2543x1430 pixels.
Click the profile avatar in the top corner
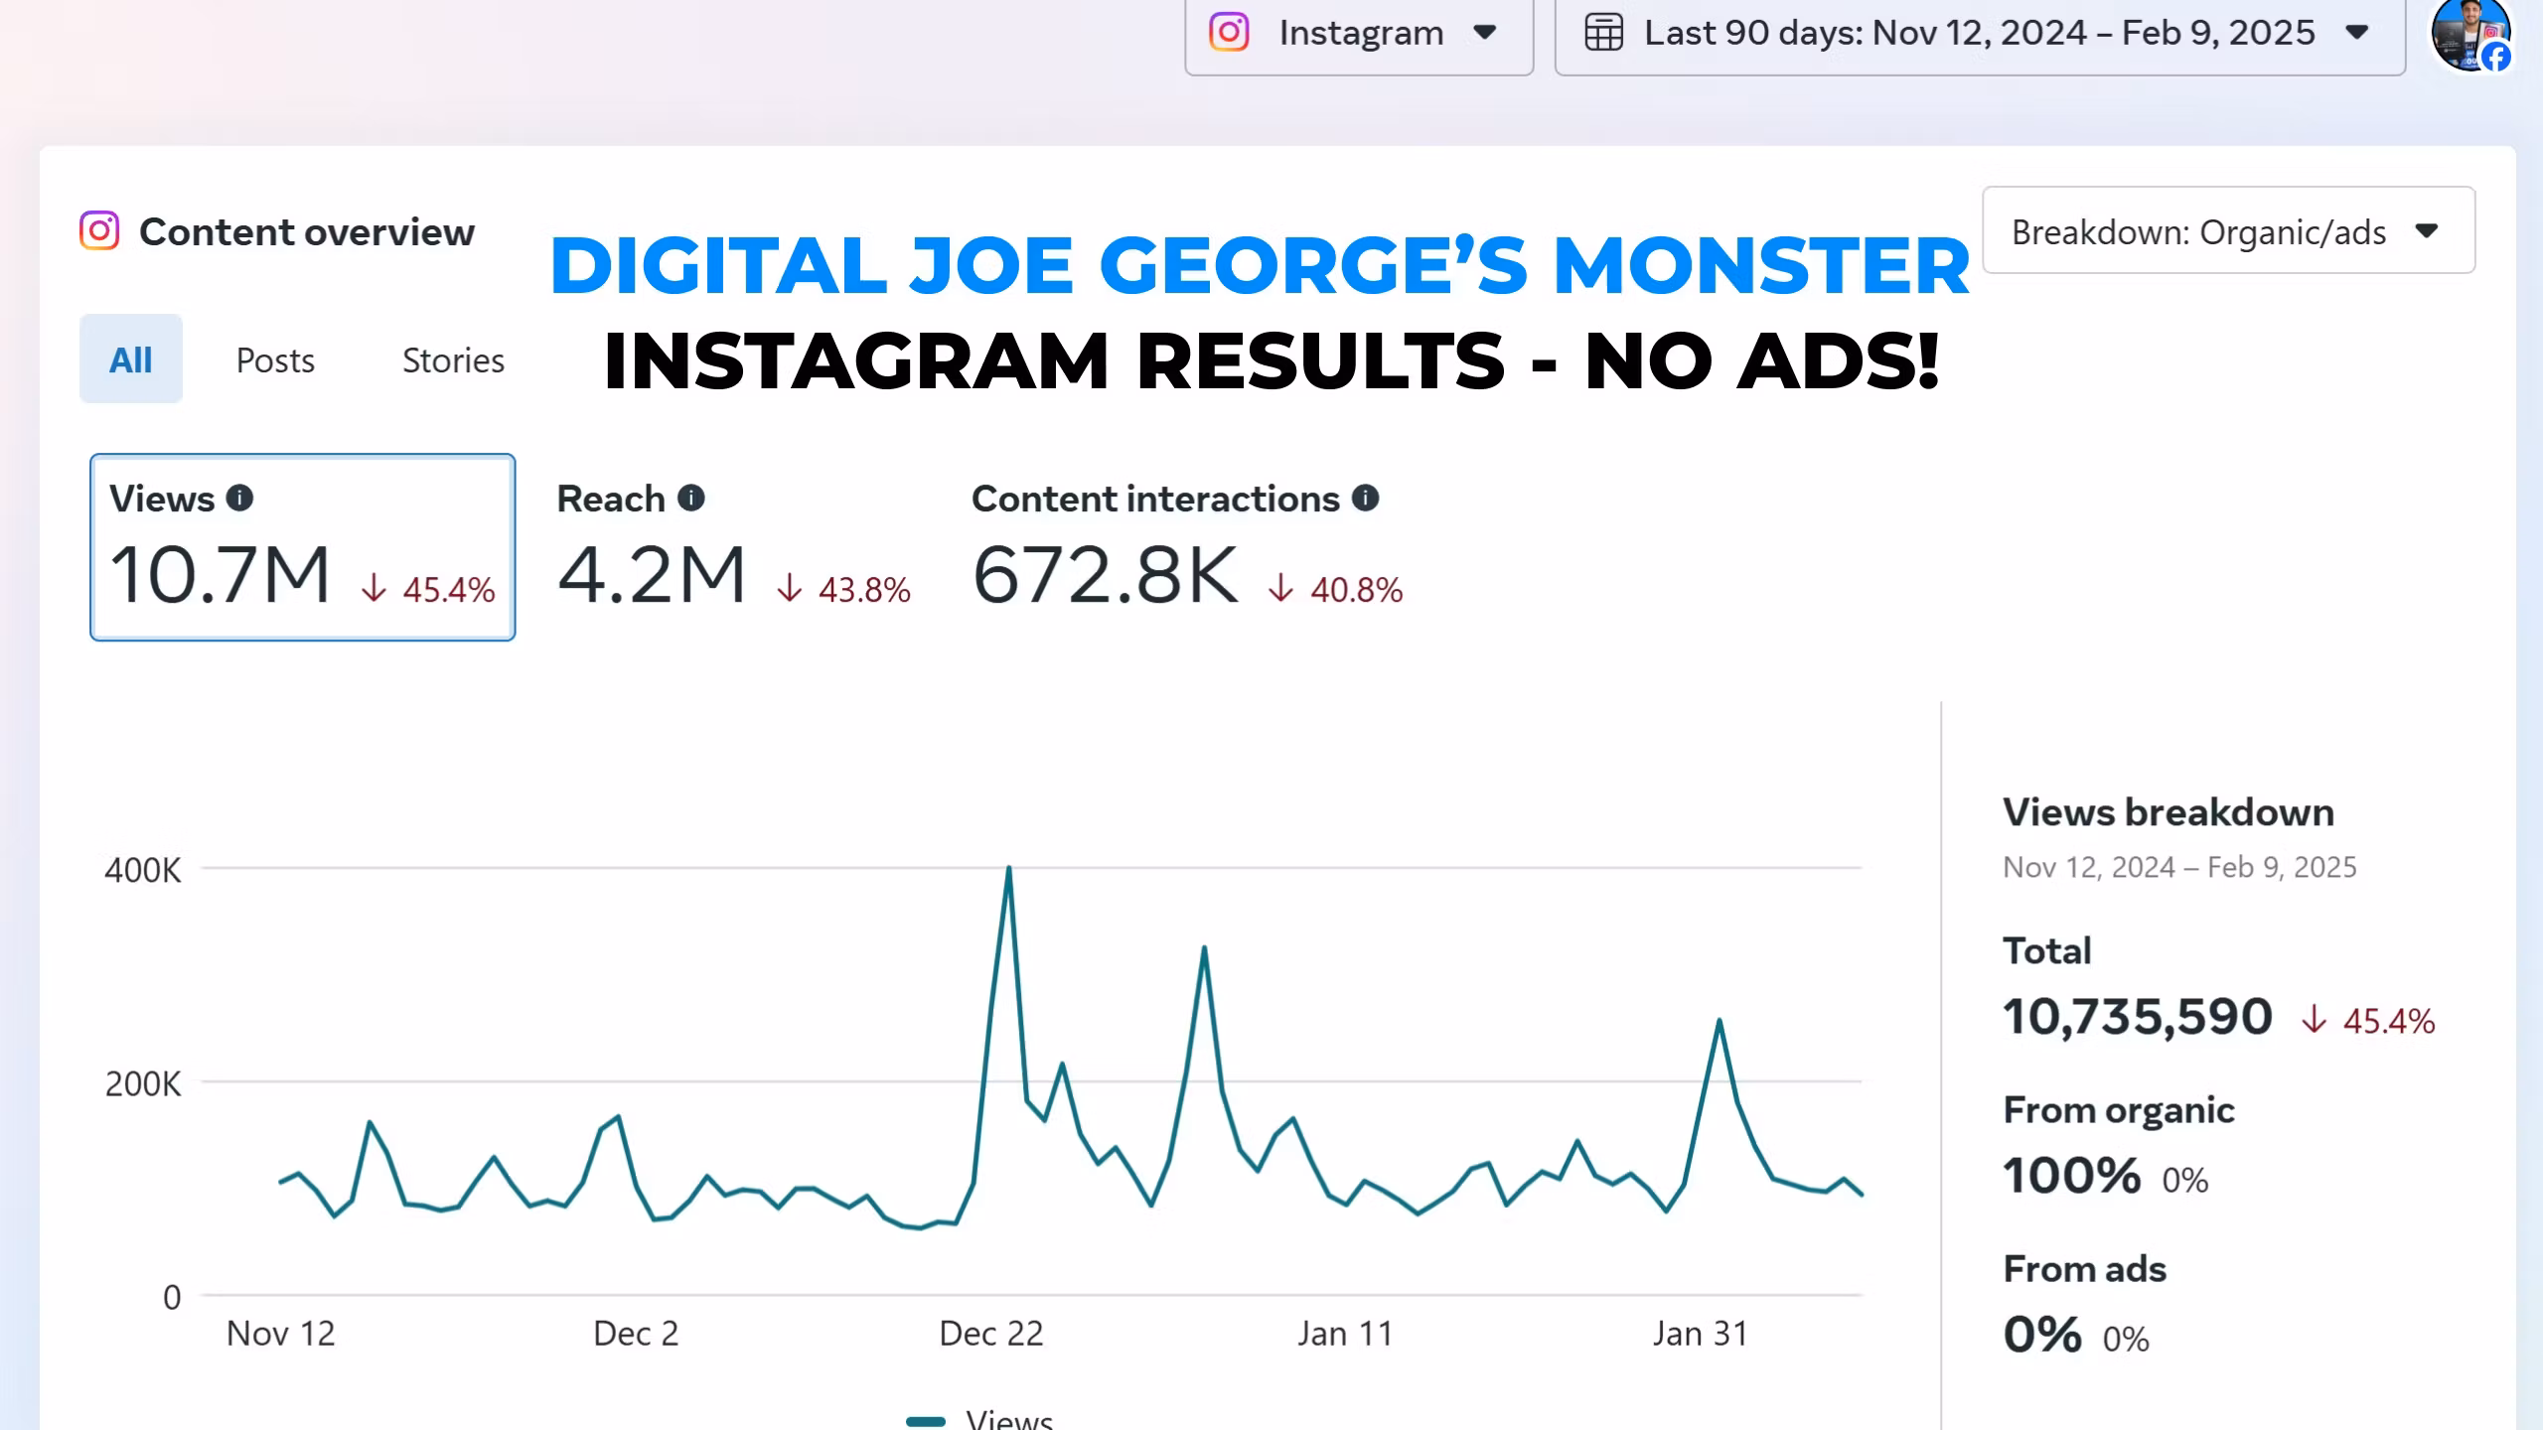[2469, 34]
